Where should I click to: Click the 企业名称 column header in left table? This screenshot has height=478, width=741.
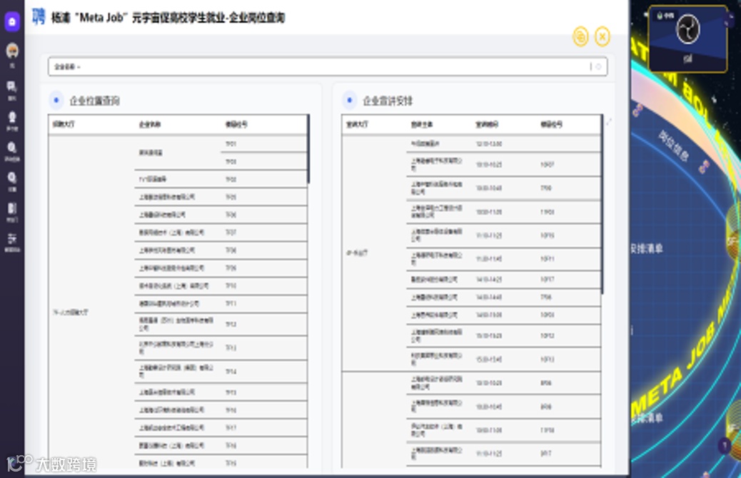[150, 124]
